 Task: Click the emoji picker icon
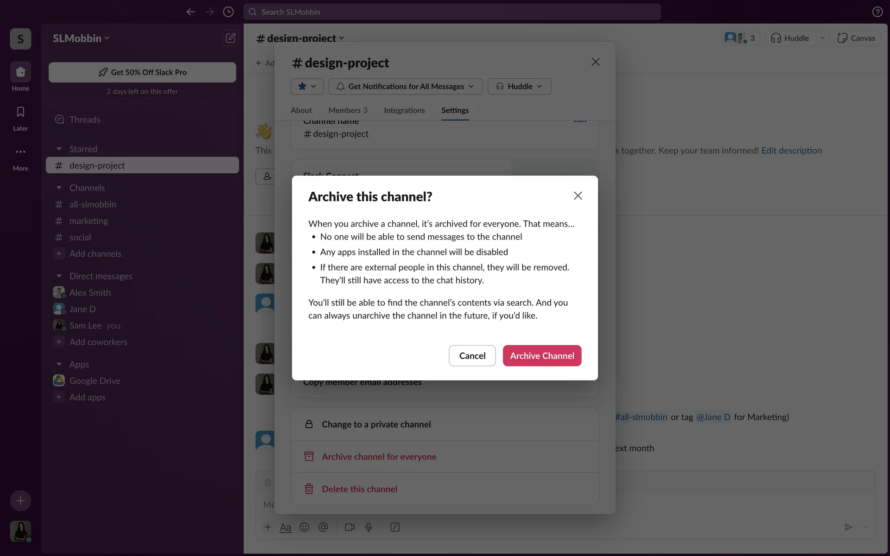[304, 527]
